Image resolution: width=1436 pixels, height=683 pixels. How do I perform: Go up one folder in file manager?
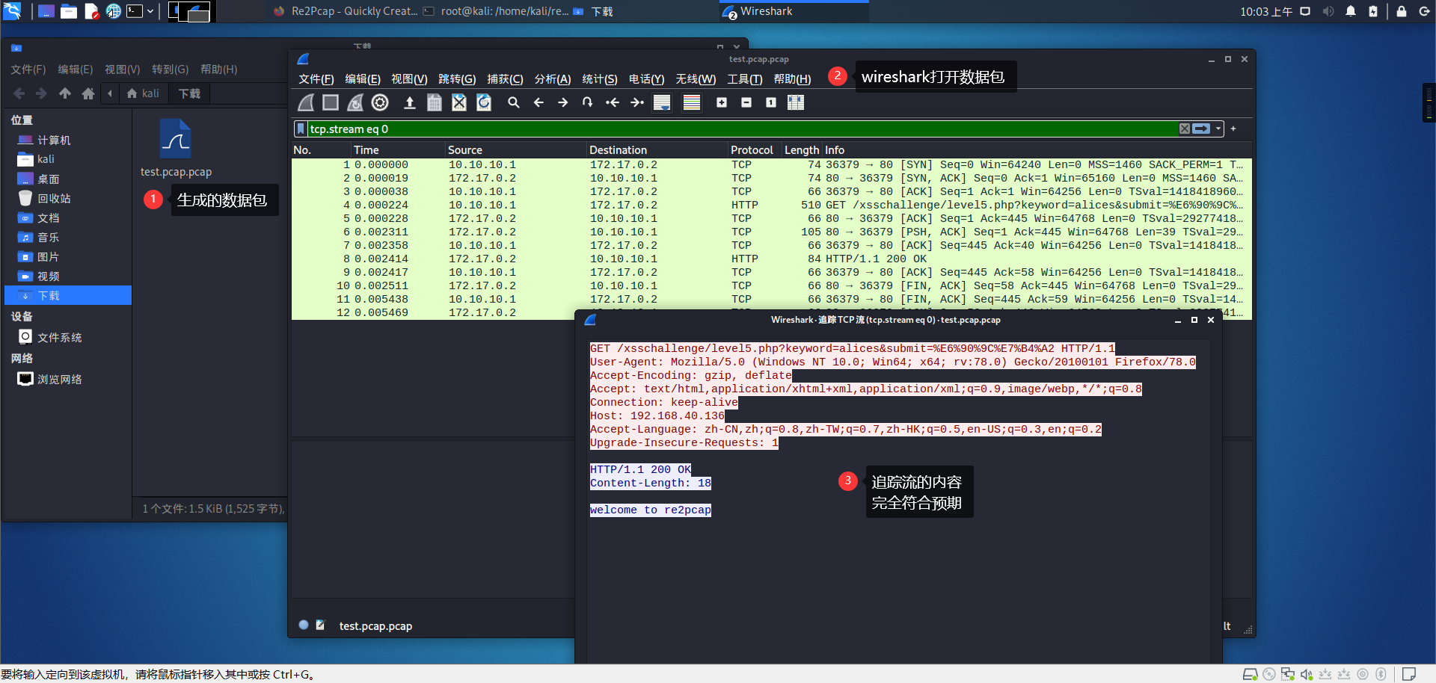click(65, 93)
